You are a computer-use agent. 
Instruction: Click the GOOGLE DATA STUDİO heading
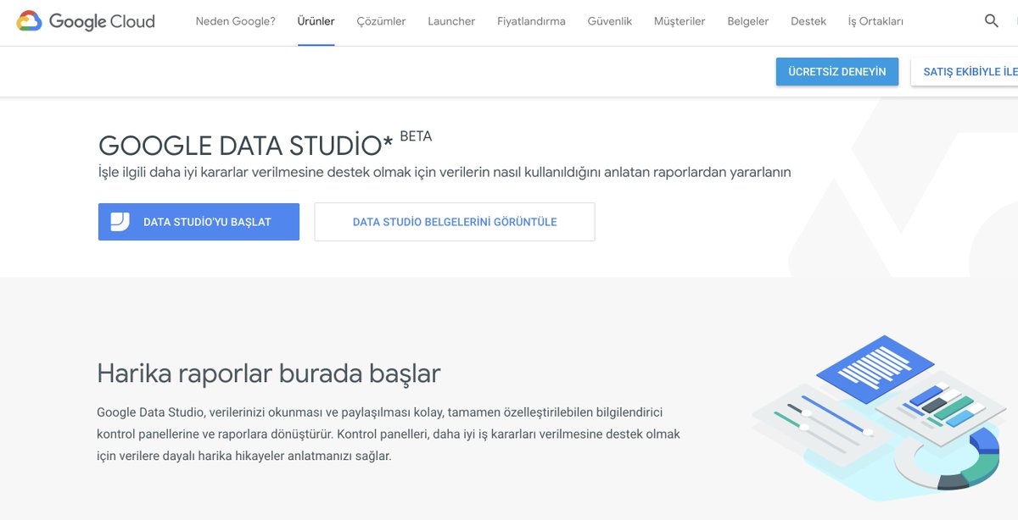[x=246, y=146]
